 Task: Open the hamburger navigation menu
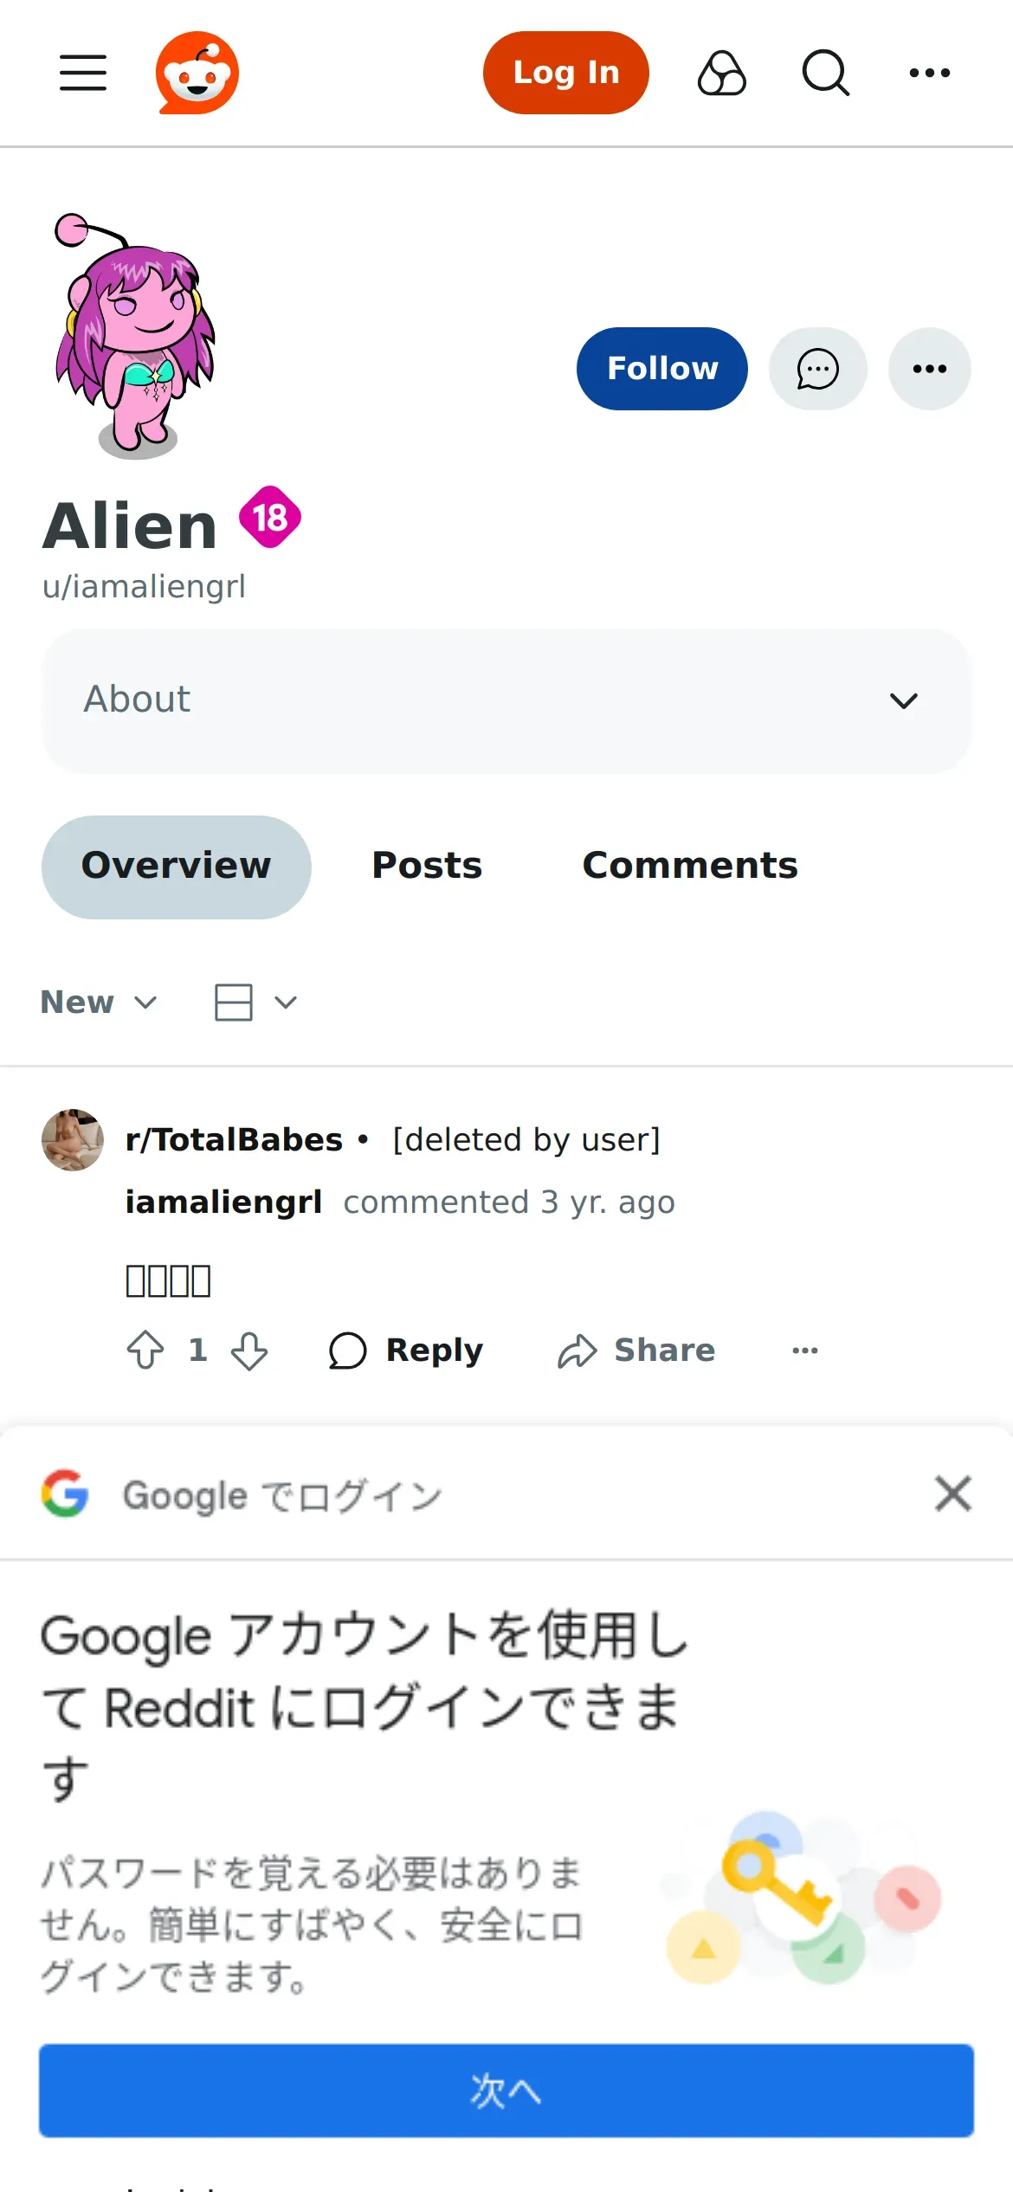pos(83,73)
